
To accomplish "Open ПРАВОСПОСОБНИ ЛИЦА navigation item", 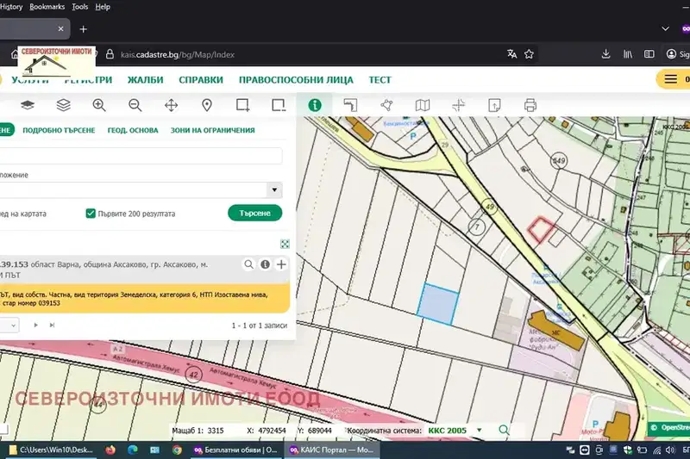I will click(296, 80).
